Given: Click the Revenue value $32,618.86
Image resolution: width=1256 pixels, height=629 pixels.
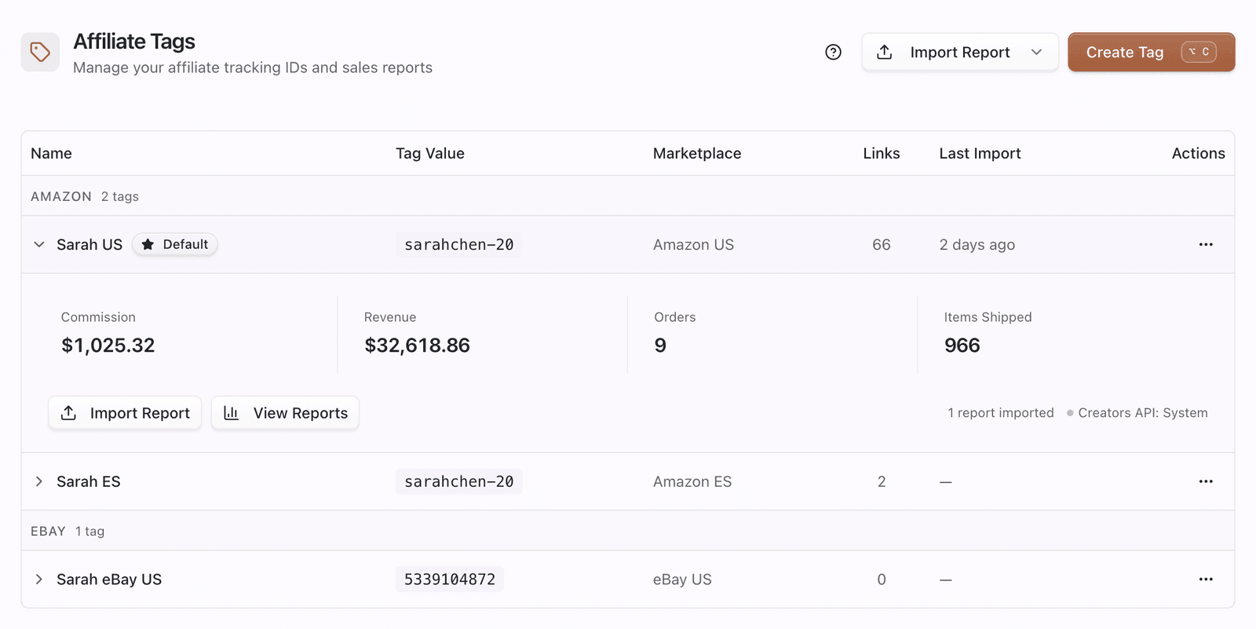Looking at the screenshot, I should [x=417, y=346].
